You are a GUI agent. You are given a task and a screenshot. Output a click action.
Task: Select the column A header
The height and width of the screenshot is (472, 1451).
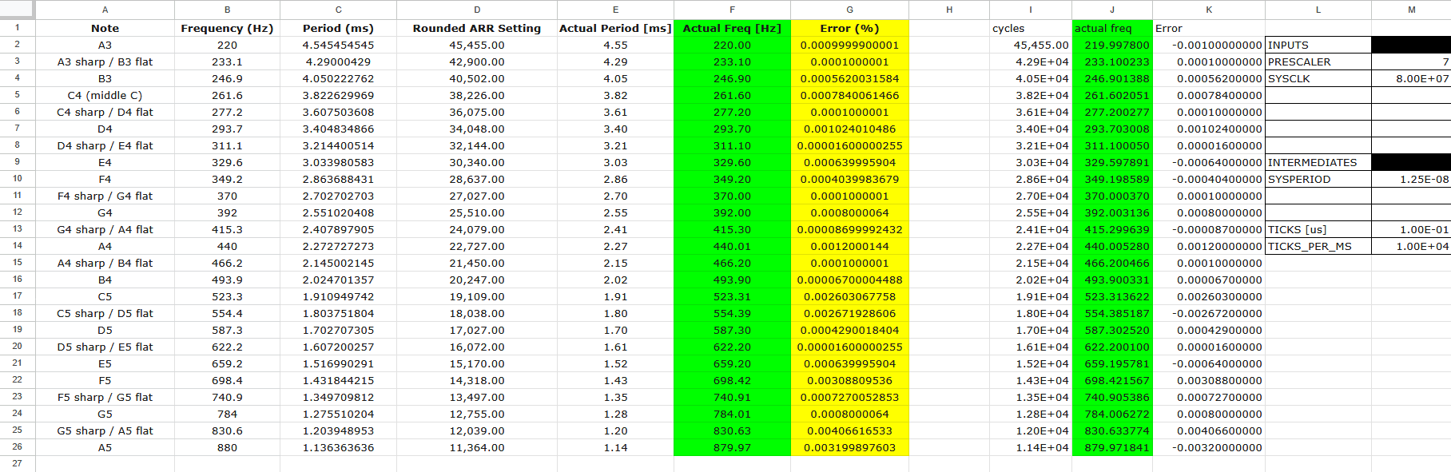105,10
